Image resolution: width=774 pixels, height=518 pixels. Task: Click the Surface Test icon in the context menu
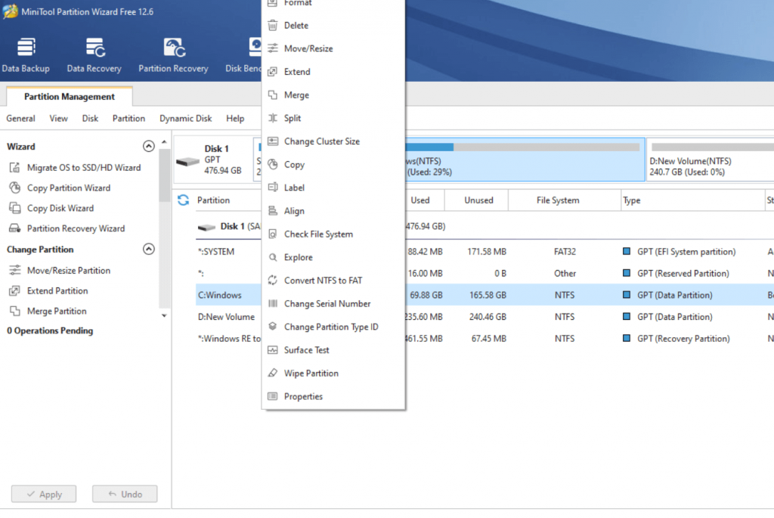point(272,350)
